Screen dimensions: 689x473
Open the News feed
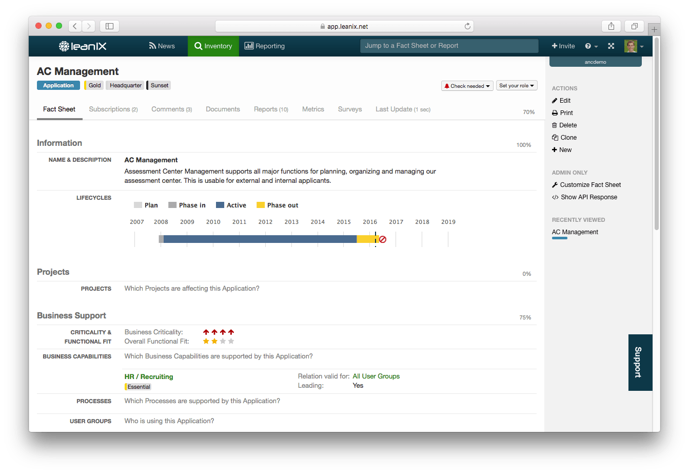point(162,46)
